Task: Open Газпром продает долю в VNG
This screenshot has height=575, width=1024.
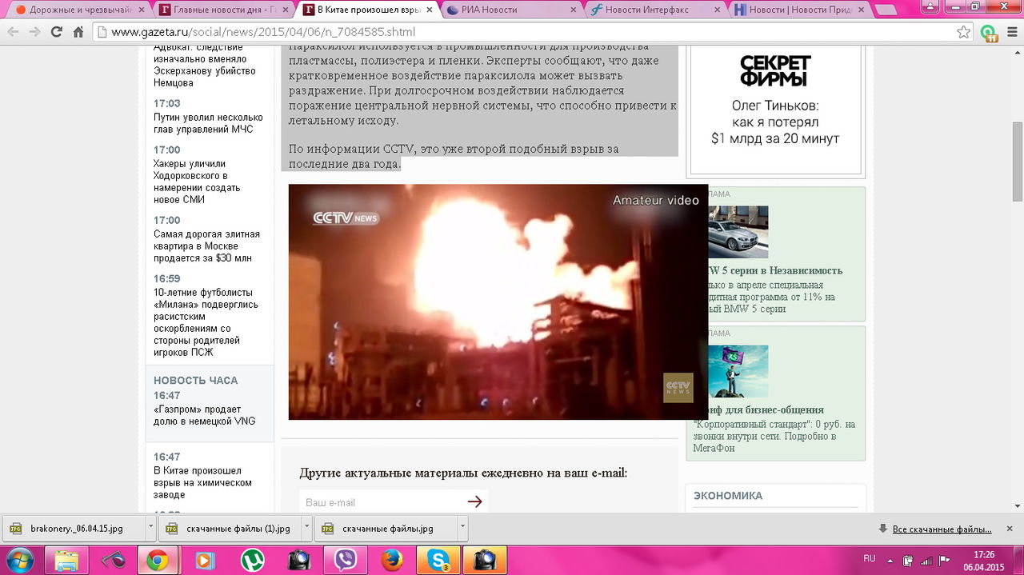Action: pyautogui.click(x=204, y=415)
